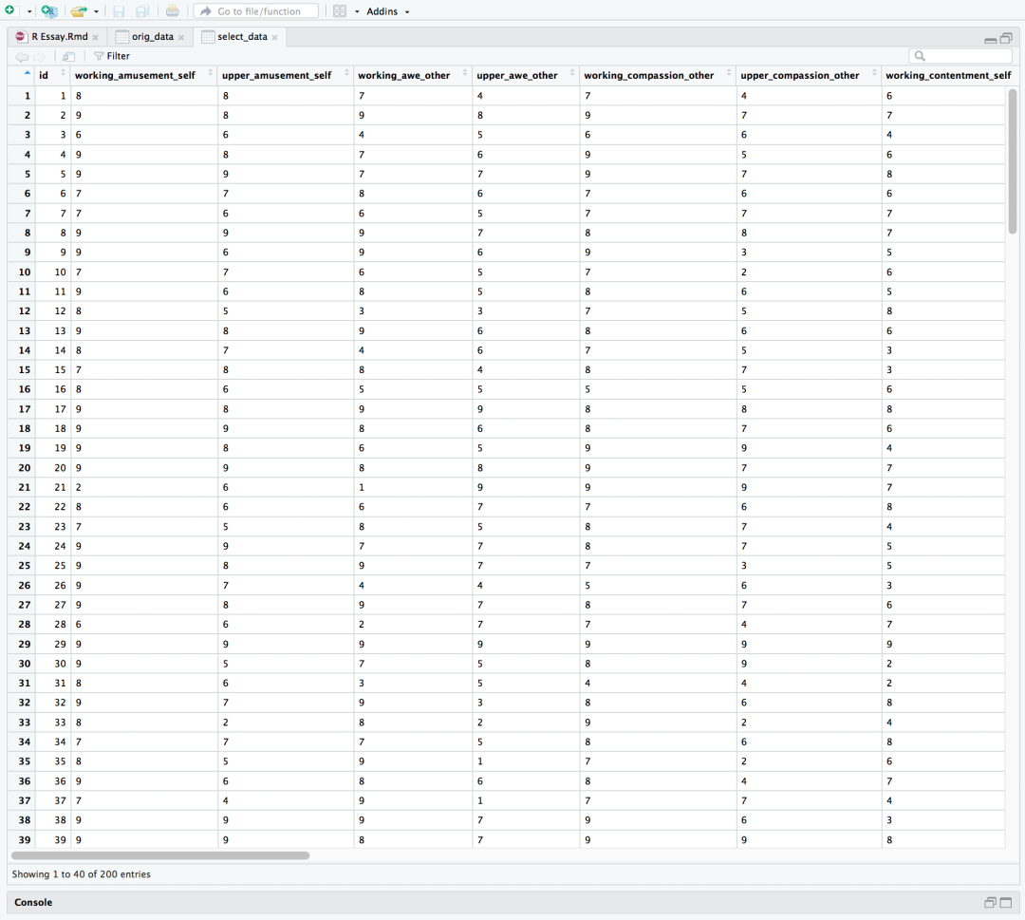Viewport: 1025px width, 920px height.
Task: Click the Save All documents icon
Action: click(x=141, y=11)
